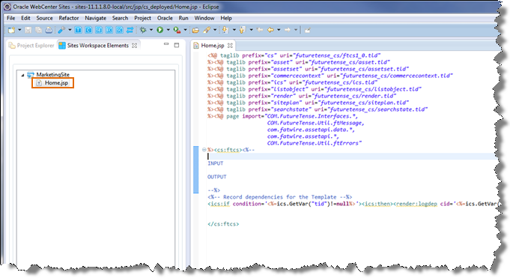Screen dimensions: 510x278
Task: Click the Search flashlight toolbar icon
Action: point(207,30)
